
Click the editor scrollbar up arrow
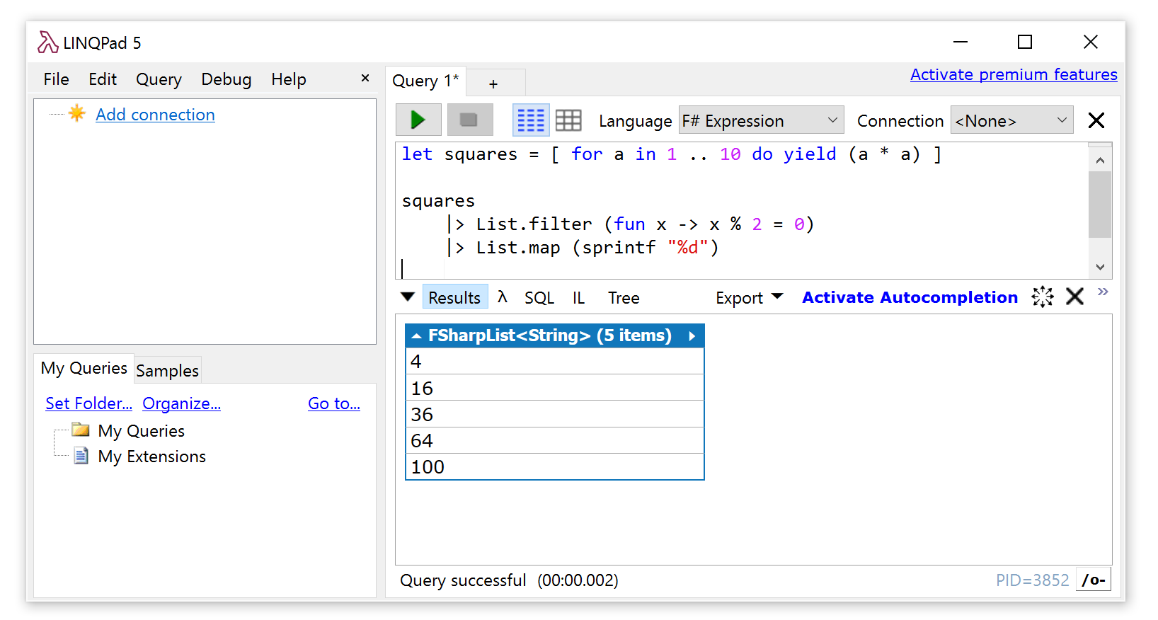(x=1100, y=160)
